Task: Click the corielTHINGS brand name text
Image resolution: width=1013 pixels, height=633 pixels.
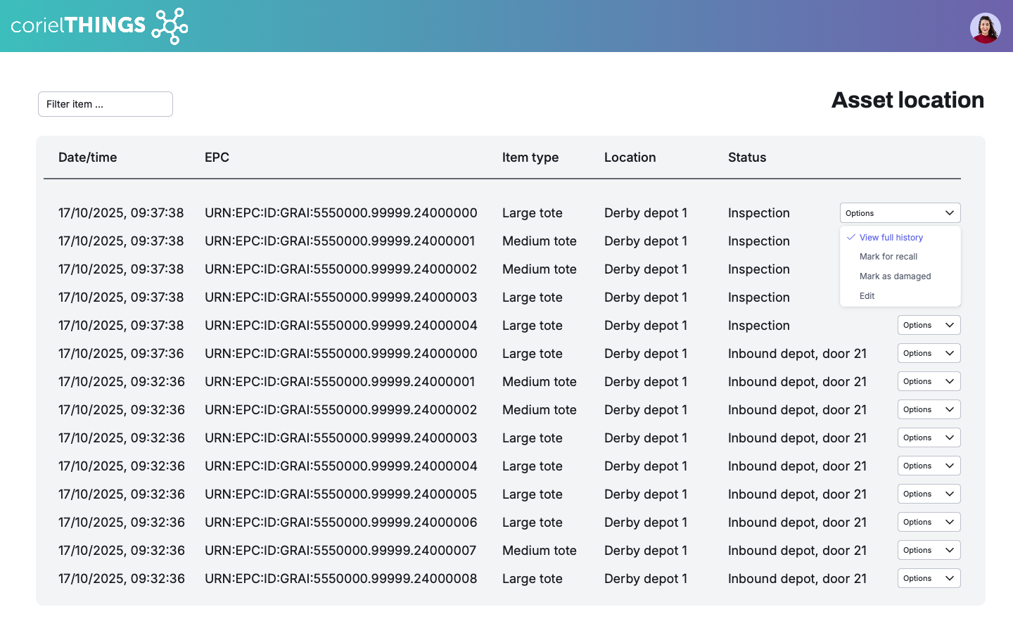Action: [78, 26]
